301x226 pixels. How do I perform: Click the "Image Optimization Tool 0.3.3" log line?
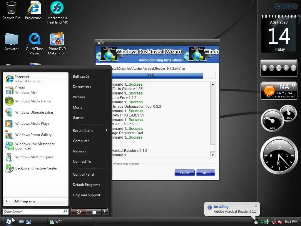tap(136, 107)
